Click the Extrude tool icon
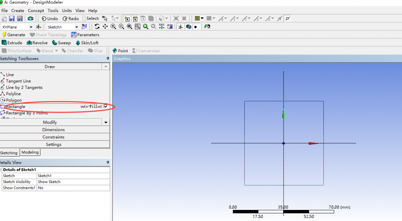 4,43
